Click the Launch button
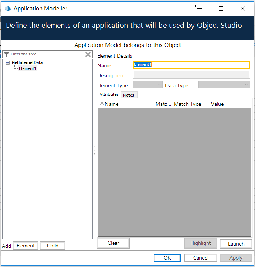 click(236, 244)
